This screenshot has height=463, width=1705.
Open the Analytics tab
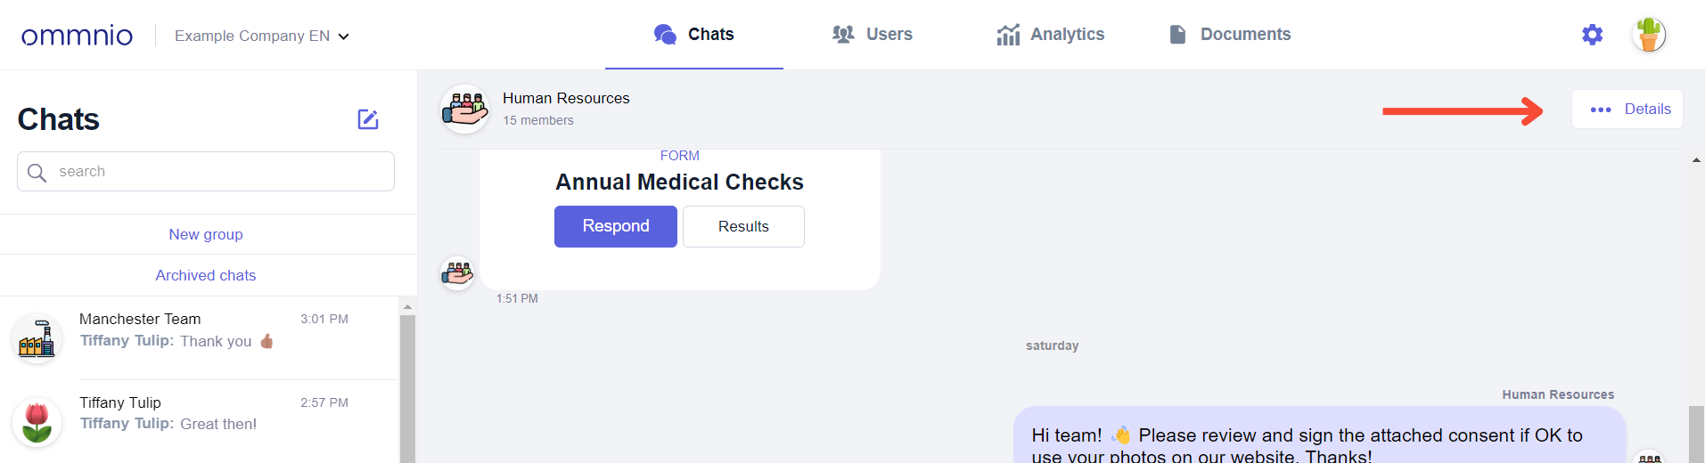tap(1050, 35)
